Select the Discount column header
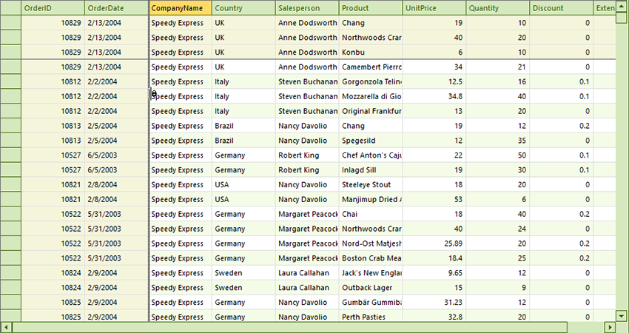Screen dimensions: 629x333 (562, 8)
